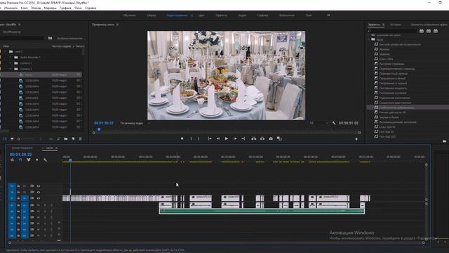The width and height of the screenshot is (449, 253).
Task: Expand the Bin 2 folder tree
Action: [5, 51]
